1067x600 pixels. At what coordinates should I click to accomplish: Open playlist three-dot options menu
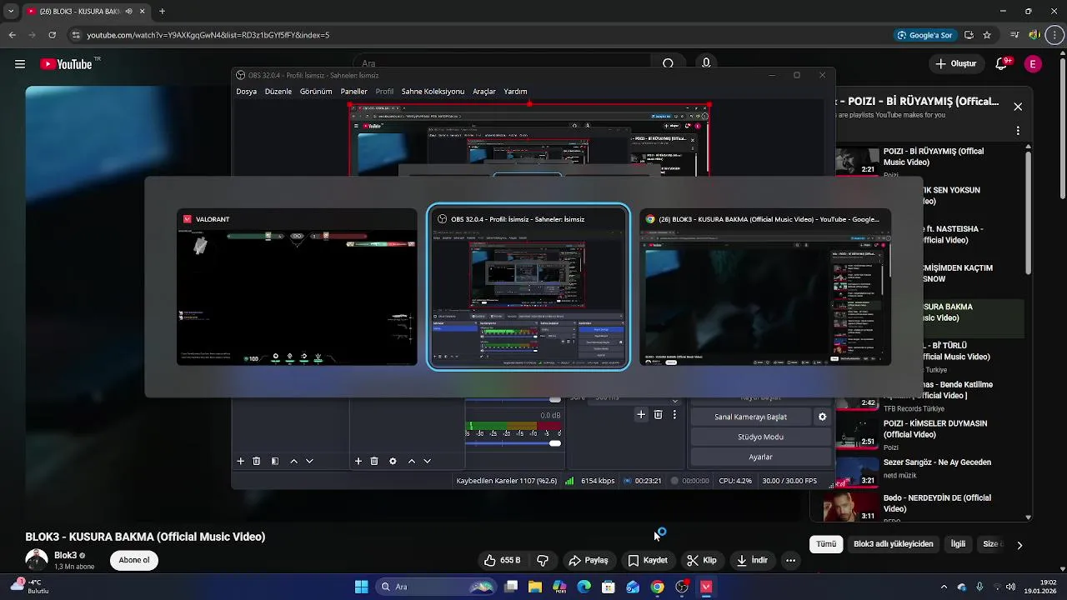pyautogui.click(x=1018, y=131)
